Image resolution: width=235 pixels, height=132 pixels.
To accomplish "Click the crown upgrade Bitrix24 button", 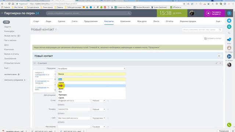I will 214,13.
